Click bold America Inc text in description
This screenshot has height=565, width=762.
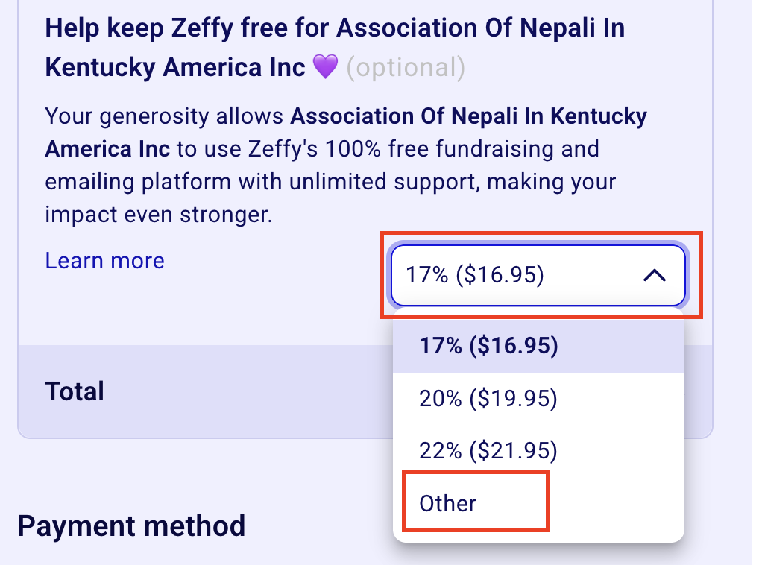107,148
